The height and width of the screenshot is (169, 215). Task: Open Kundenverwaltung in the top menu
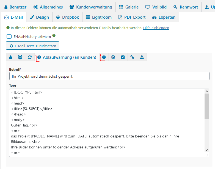(x=91, y=7)
